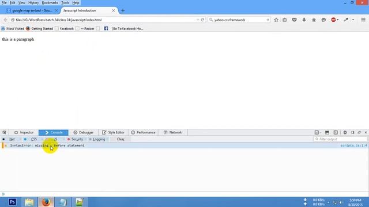Bookmark this page with the star
Viewport: 369px width, 207px height.
pos(276,20)
